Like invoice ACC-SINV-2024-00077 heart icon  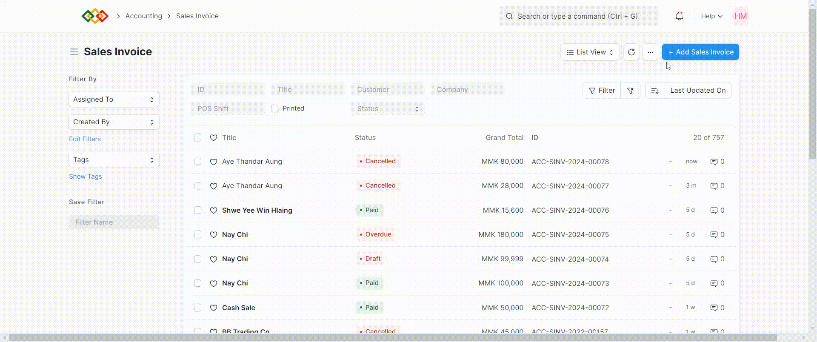tap(214, 186)
